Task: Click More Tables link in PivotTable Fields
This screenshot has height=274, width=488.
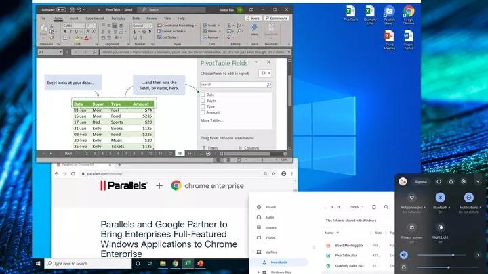Action: 212,120
